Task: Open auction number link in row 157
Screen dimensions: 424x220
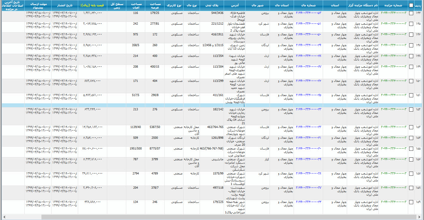Action: click(x=393, y=174)
